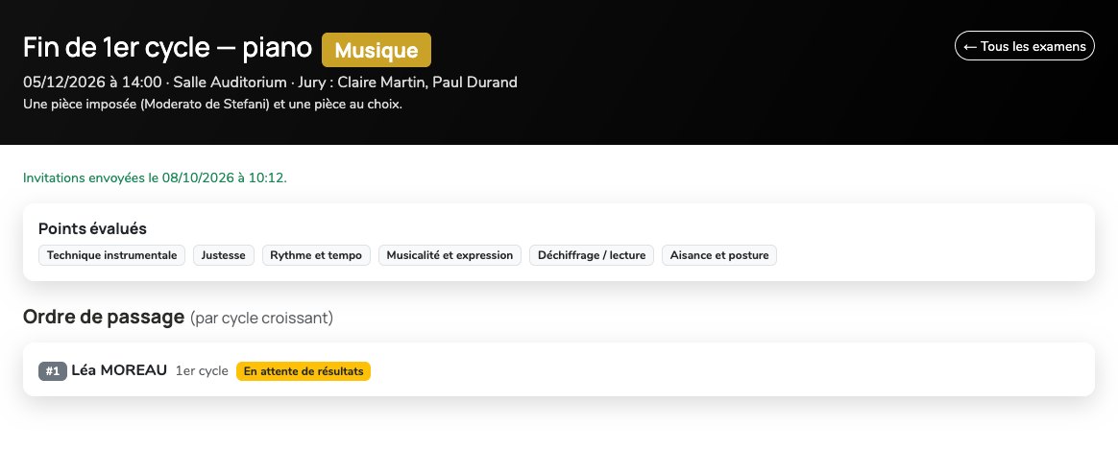The height and width of the screenshot is (473, 1118).
Task: Click the Ordre de passage heading
Action: 104,317
